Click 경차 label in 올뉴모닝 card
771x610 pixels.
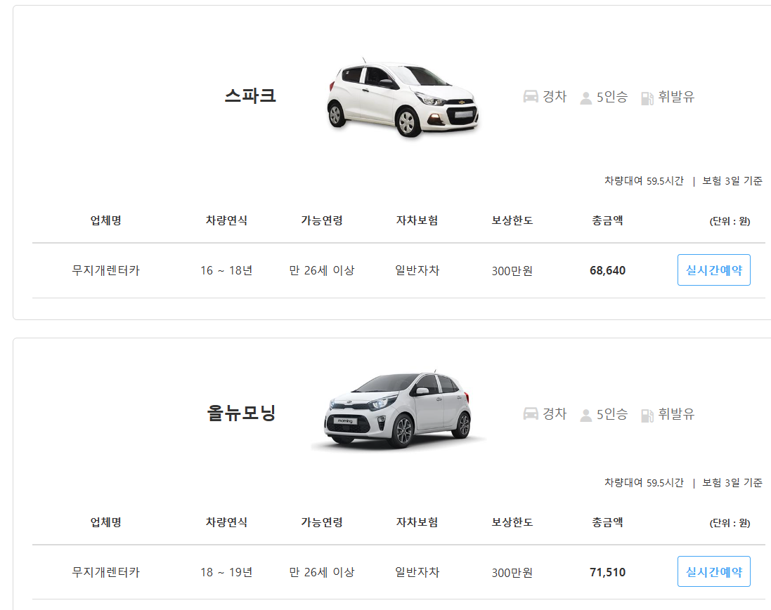click(555, 414)
